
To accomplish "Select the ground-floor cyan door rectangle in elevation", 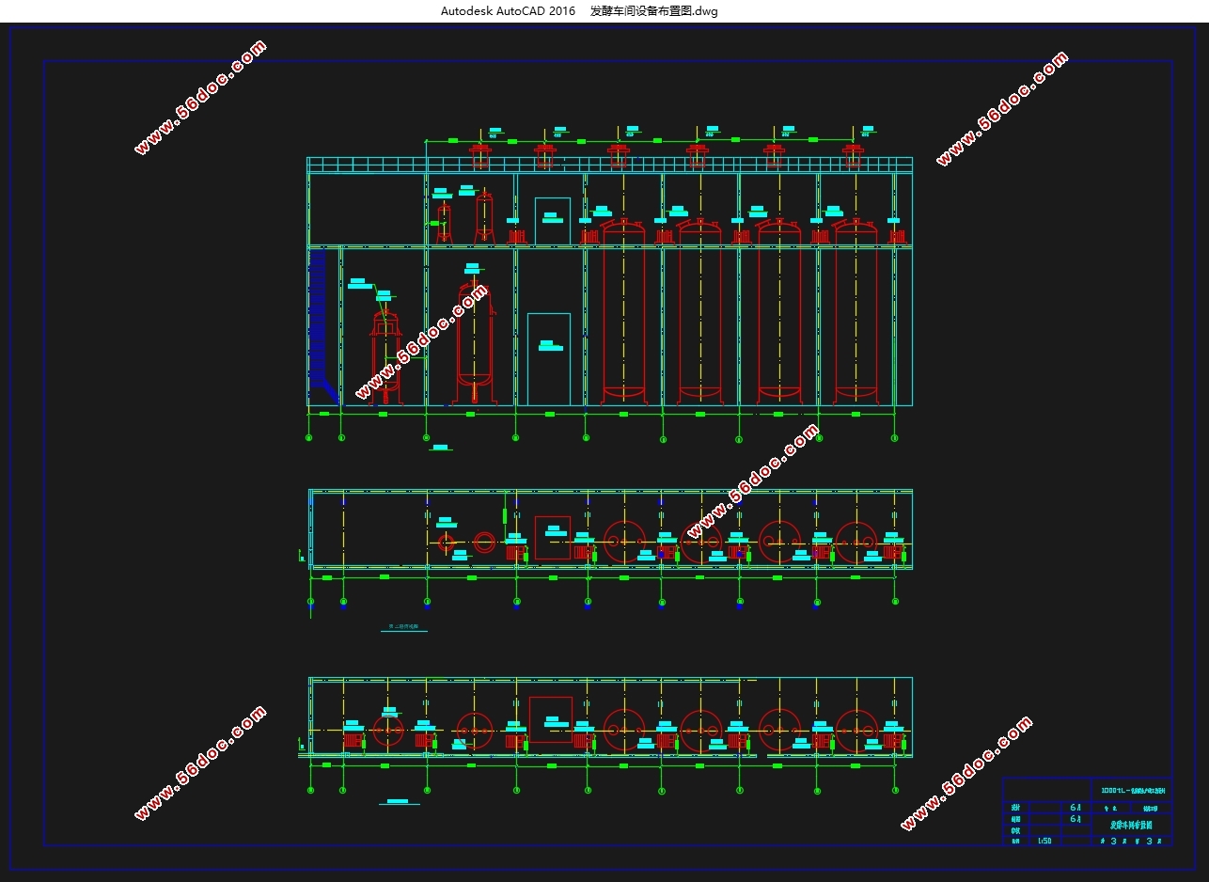I will pos(549,359).
